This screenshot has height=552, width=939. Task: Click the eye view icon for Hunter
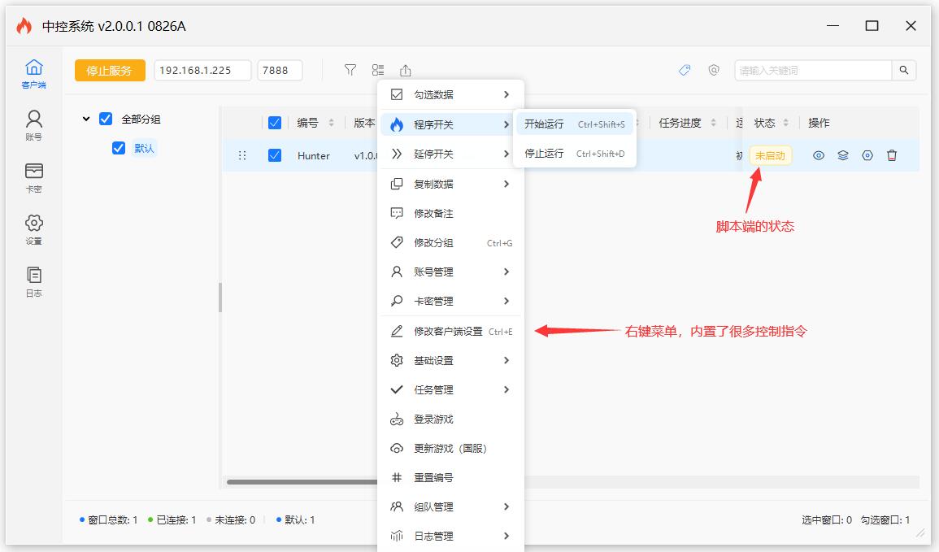pos(819,155)
